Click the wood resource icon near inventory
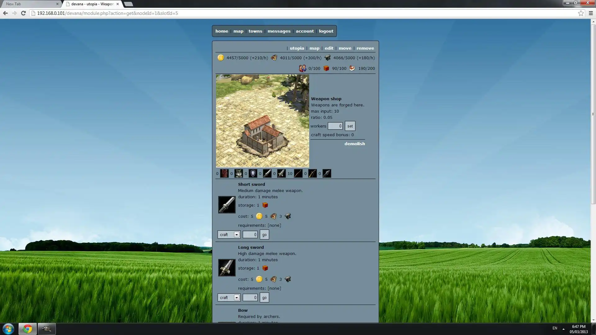Image resolution: width=596 pixels, height=335 pixels. click(x=274, y=58)
